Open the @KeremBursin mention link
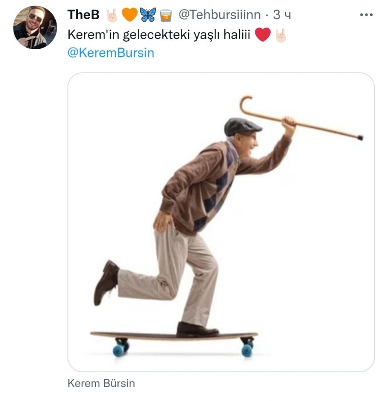The image size is (388, 401). point(110,53)
